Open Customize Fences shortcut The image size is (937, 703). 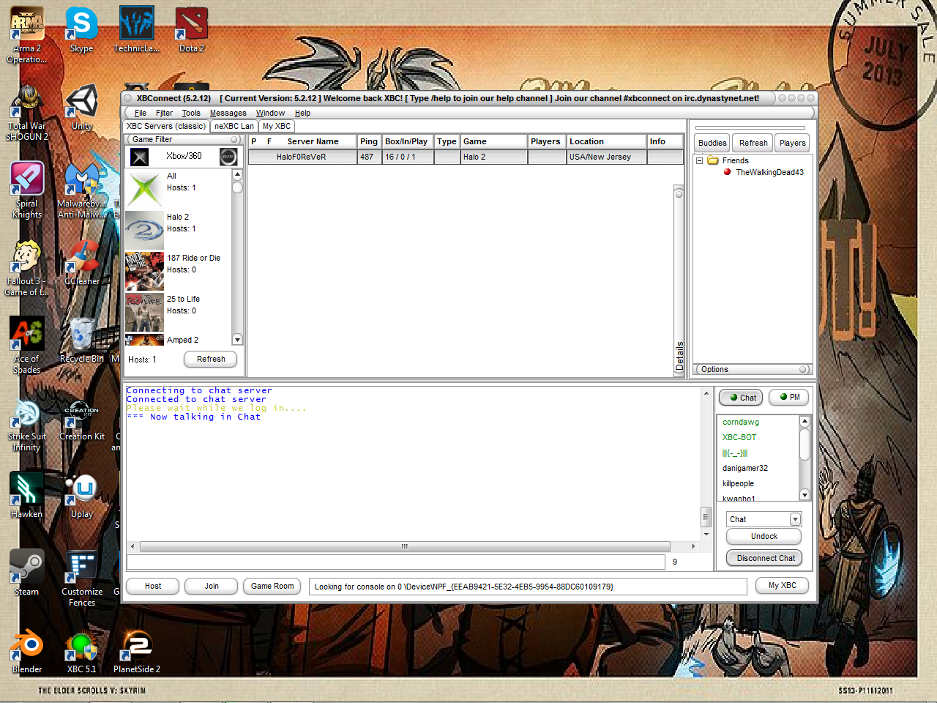(81, 579)
